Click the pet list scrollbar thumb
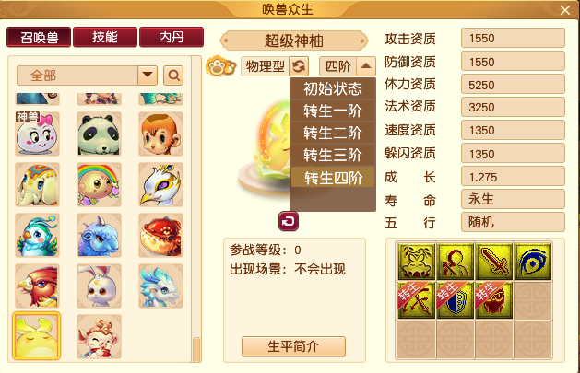 click(196, 349)
